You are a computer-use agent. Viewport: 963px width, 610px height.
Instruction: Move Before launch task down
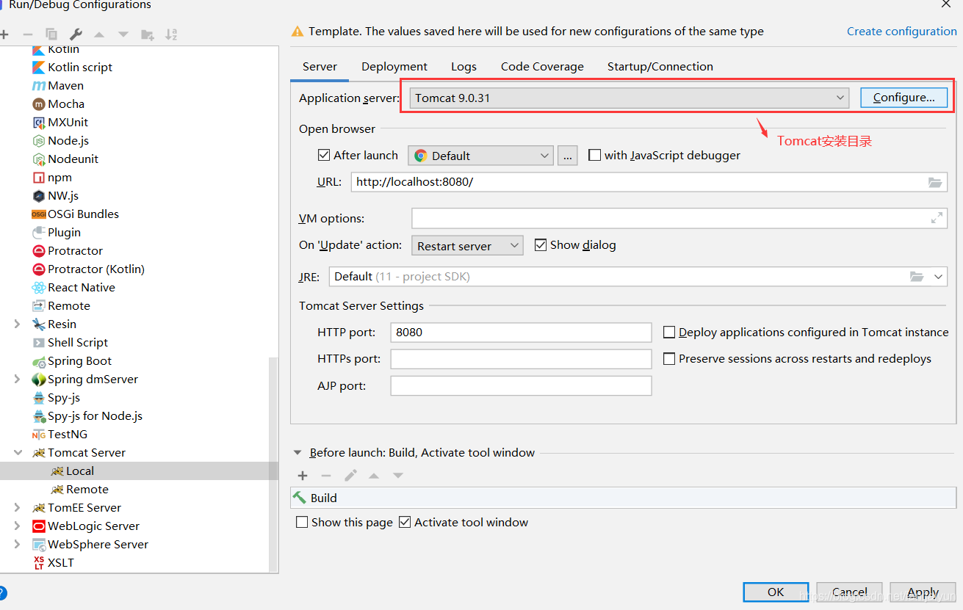pyautogui.click(x=398, y=476)
